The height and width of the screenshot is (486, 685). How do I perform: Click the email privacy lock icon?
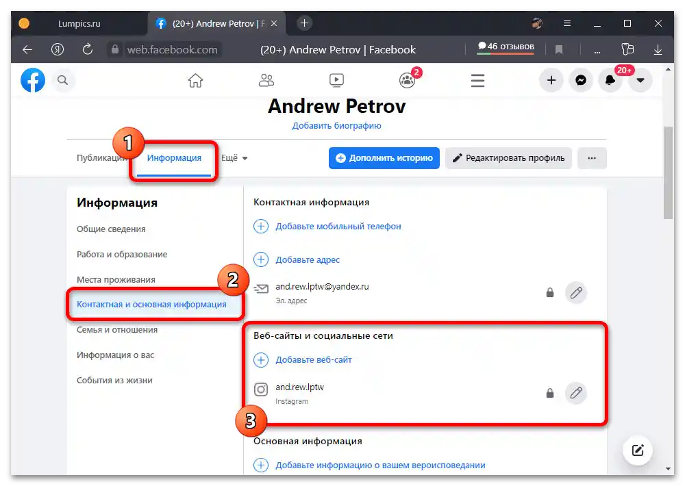[x=550, y=292]
